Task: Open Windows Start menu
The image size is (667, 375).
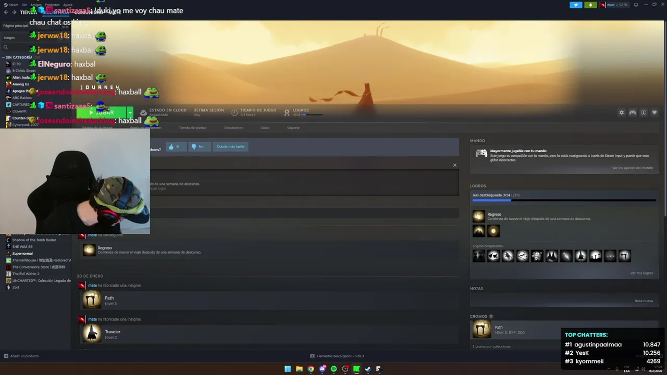Action: [288, 369]
